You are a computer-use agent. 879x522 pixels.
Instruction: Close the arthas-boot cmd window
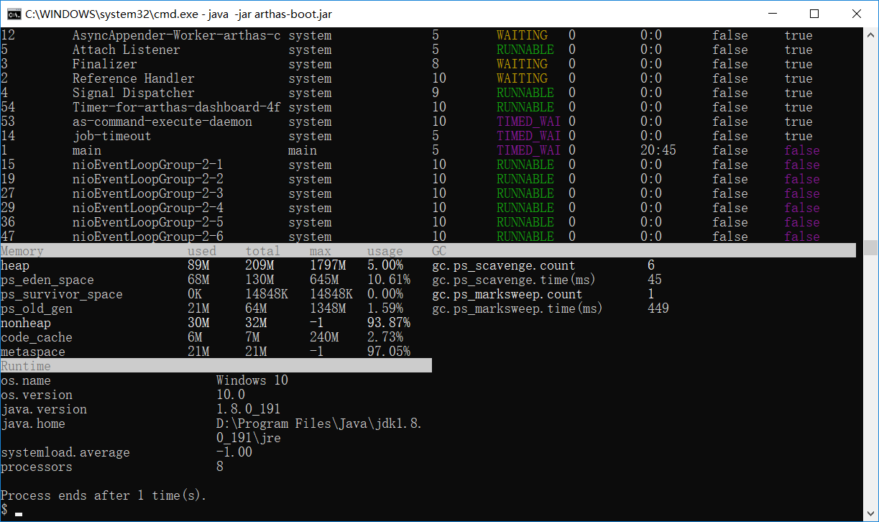coord(856,14)
